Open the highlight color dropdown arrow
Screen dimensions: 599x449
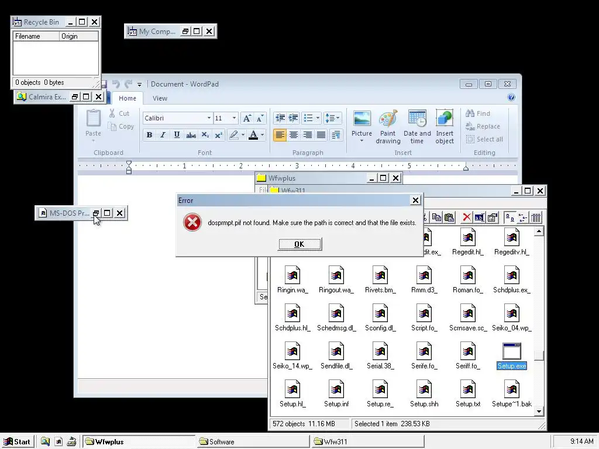pos(243,135)
